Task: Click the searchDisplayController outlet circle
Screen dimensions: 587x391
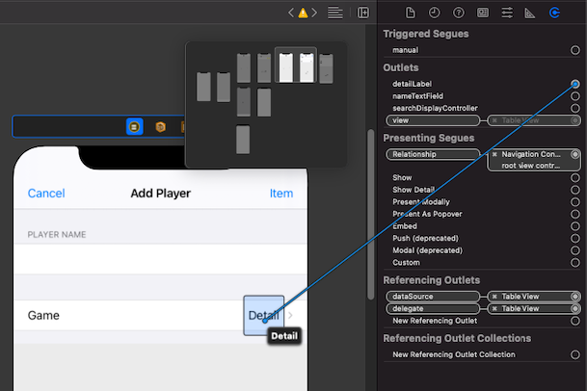Action: 575,108
